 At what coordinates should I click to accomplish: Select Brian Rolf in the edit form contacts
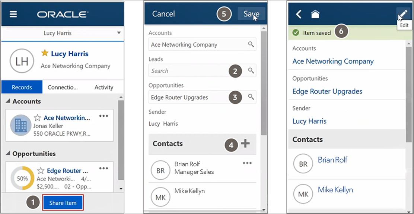tap(187, 164)
